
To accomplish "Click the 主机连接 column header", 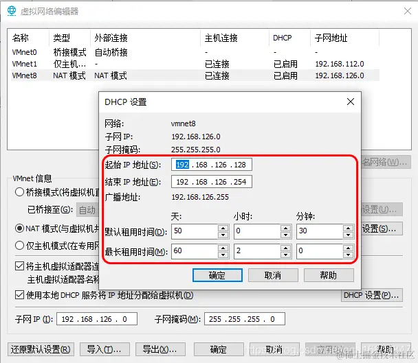I will 234,38.
